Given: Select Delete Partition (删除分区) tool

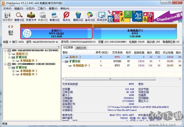Looking at the screenshot, I should (x=78, y=17).
